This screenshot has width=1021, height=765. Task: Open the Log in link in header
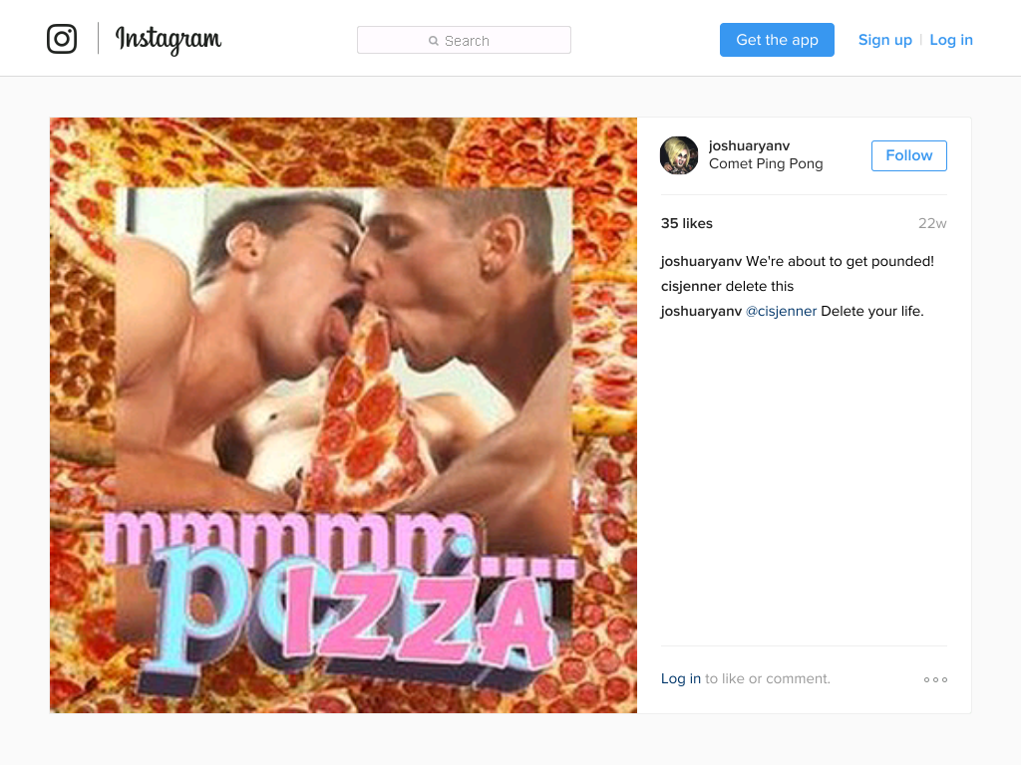[950, 40]
